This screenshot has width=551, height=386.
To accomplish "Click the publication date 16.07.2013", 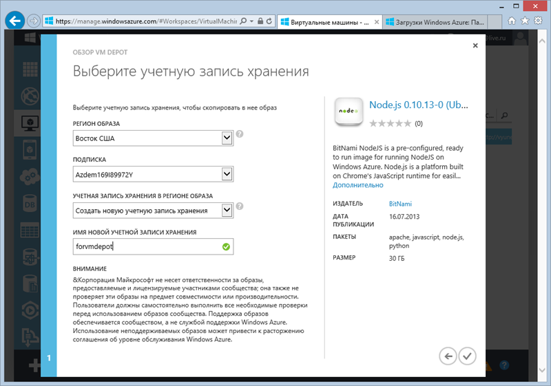I will 404,217.
